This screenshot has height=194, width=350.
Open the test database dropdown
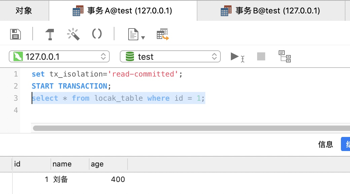coord(170,57)
